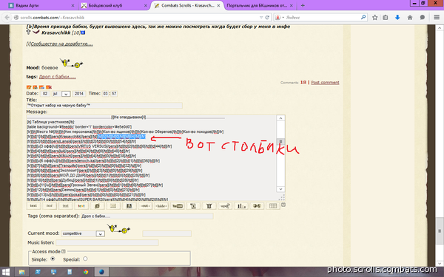Open Firefox downloads arrow icon

[397, 18]
